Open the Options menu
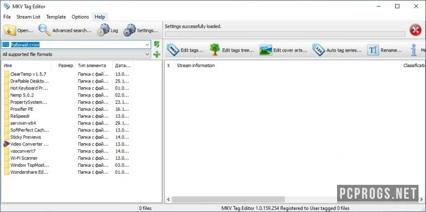This screenshot has height=212, width=426. pos(80,17)
